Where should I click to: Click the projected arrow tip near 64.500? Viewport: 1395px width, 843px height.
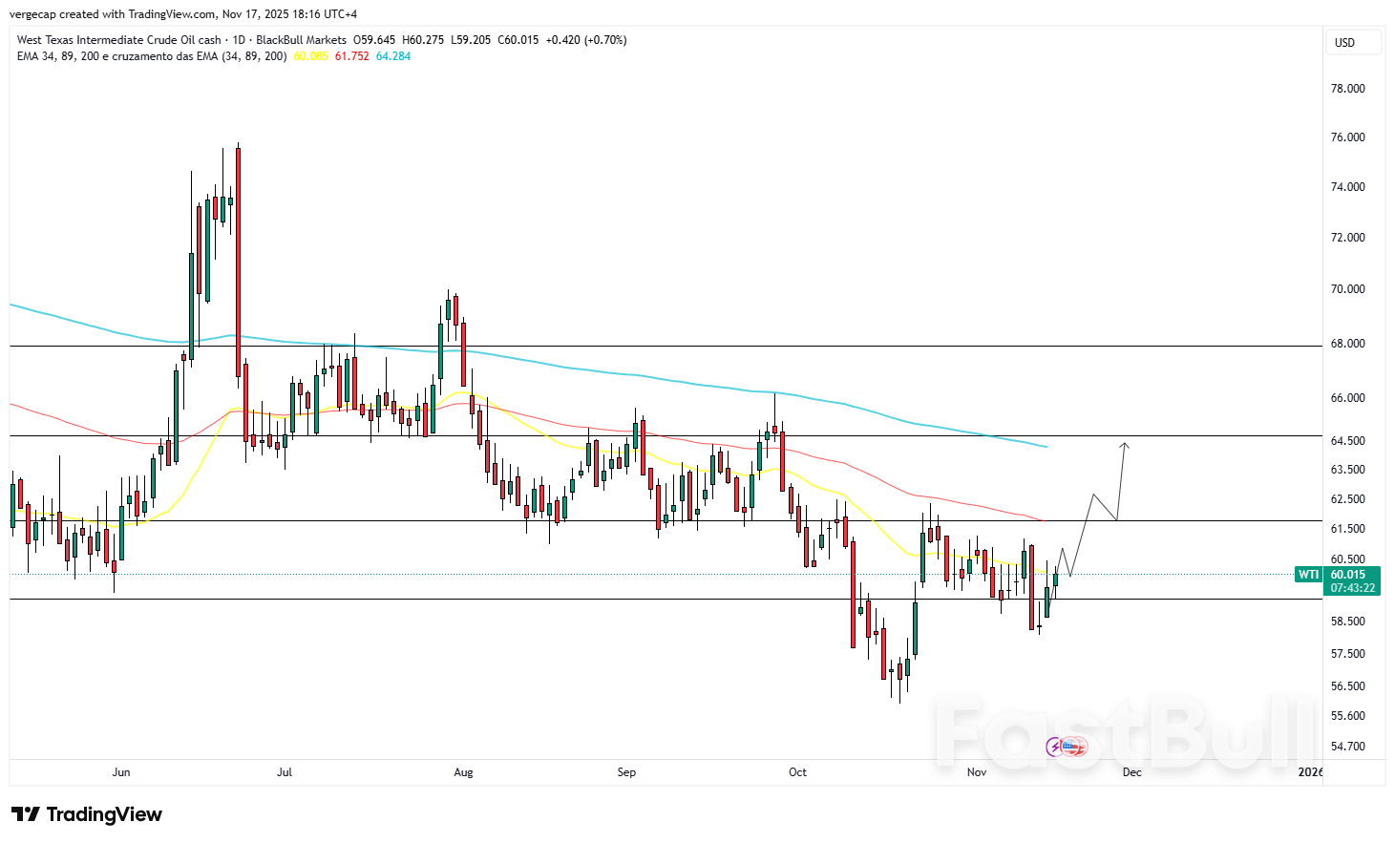pyautogui.click(x=1125, y=444)
